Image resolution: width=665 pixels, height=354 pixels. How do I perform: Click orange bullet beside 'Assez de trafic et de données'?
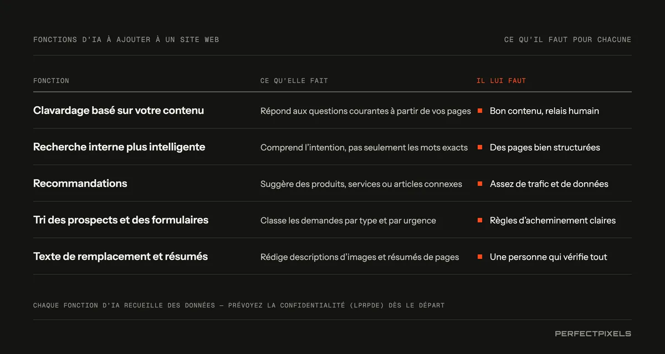[480, 184]
